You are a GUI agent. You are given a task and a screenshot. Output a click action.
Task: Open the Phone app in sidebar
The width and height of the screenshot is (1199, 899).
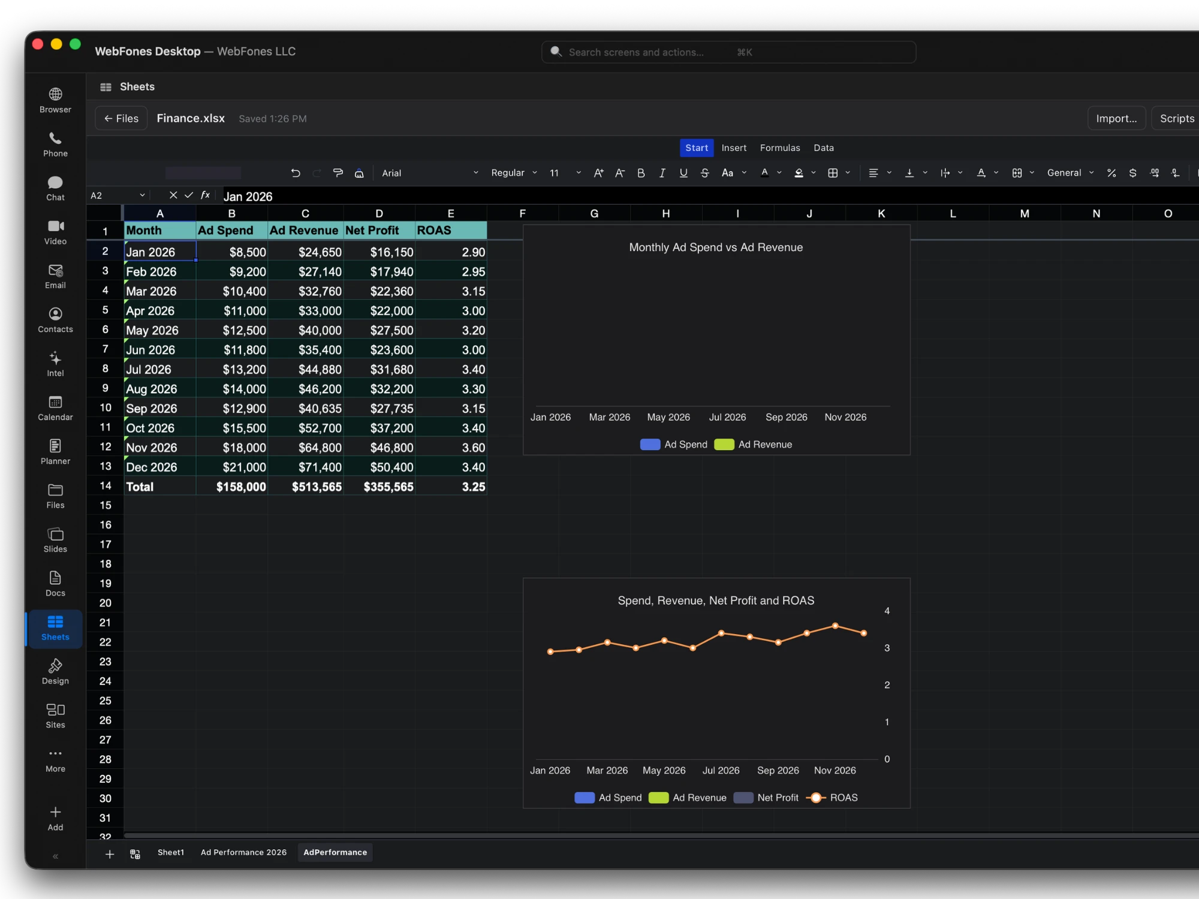coord(55,144)
